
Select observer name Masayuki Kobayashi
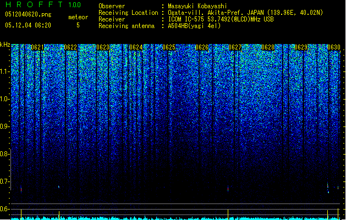tap(197, 6)
